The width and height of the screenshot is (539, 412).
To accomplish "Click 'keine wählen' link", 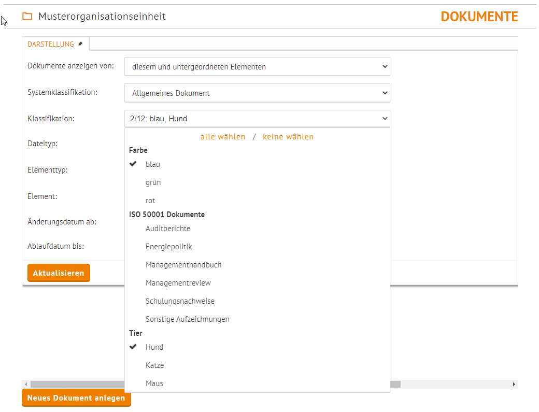I will [288, 137].
